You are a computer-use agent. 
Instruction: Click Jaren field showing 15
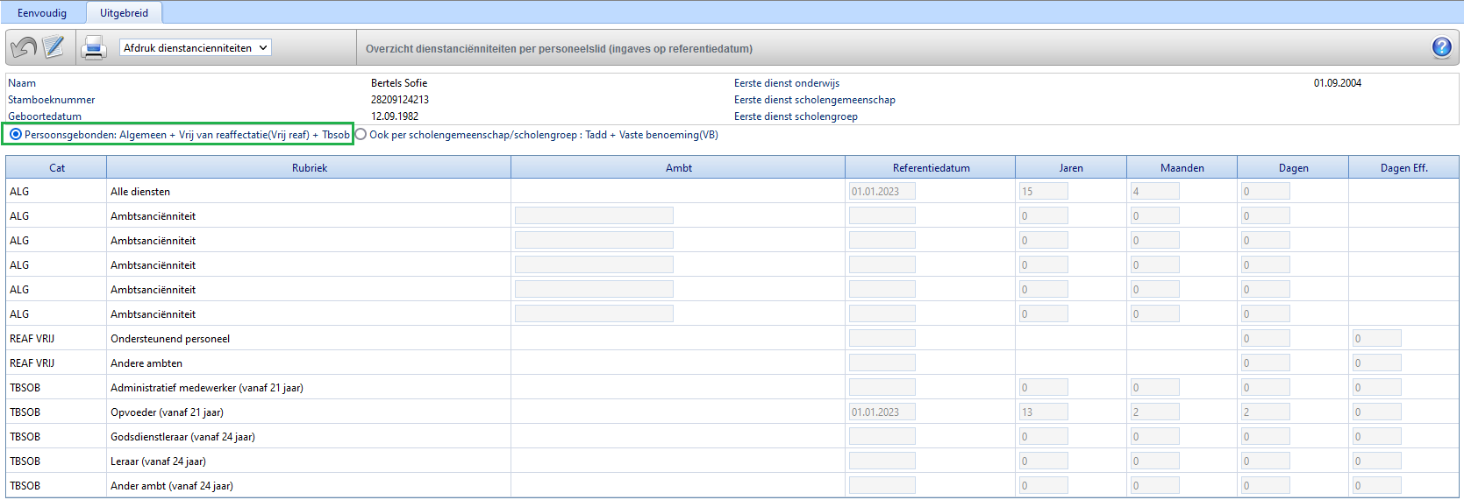coord(1044,191)
